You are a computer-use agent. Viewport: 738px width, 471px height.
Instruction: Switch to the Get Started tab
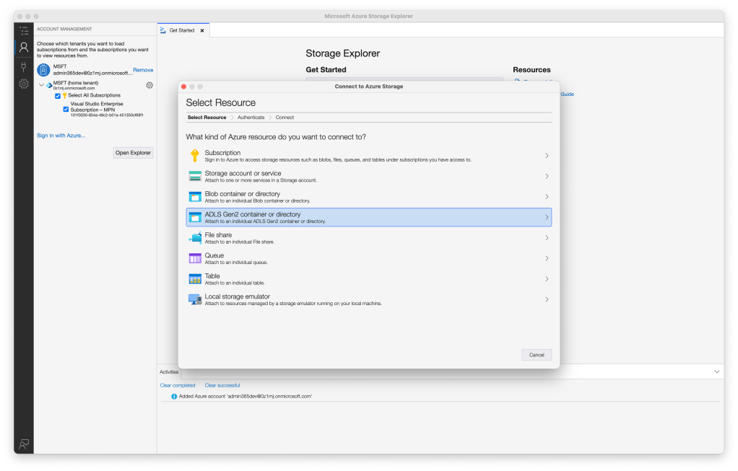[183, 30]
